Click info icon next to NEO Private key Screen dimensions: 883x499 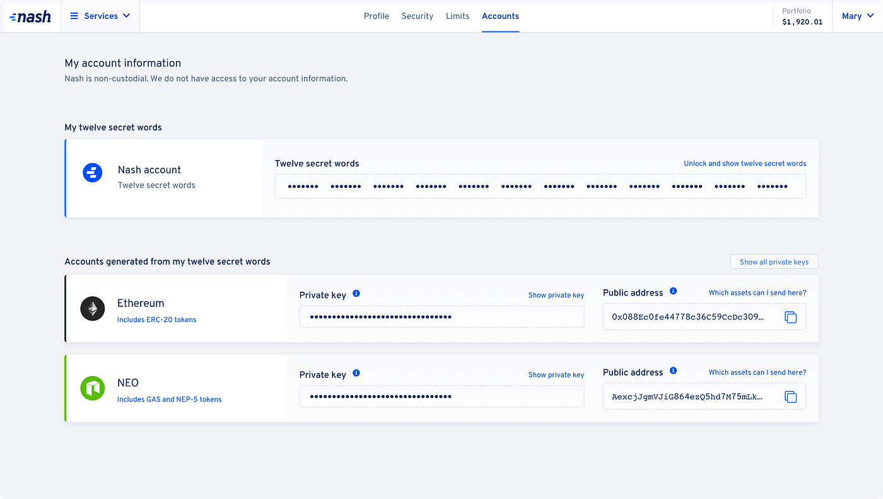[x=356, y=373]
